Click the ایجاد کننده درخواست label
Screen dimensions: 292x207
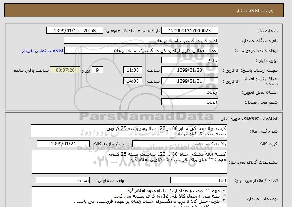coord(256,51)
